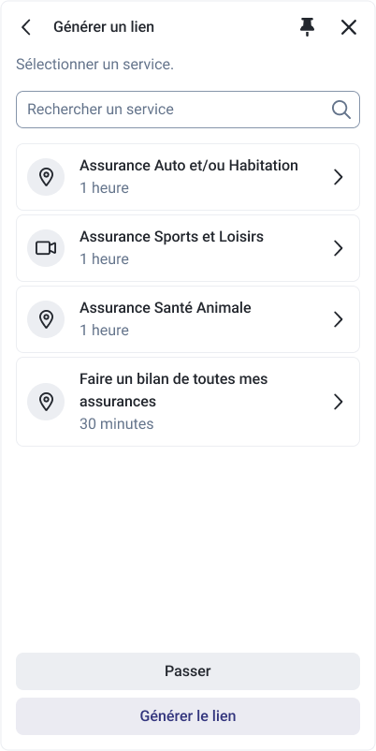Click location pin icon for bilan assurances

click(x=46, y=402)
